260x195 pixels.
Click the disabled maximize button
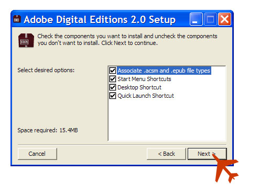[x=210, y=19]
